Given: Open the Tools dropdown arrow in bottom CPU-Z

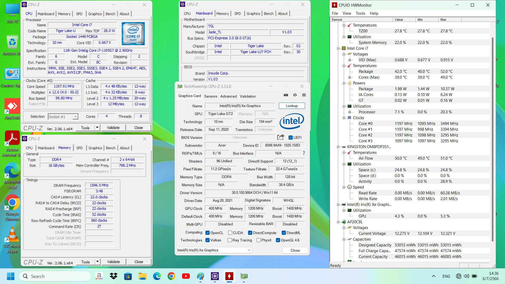Looking at the screenshot, I should click(97, 262).
